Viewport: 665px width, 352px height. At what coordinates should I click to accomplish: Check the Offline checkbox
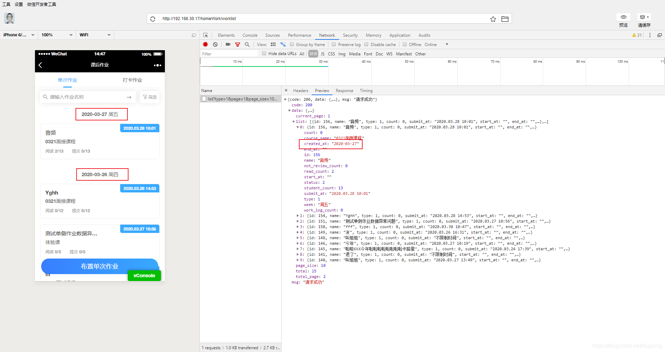[x=405, y=44]
